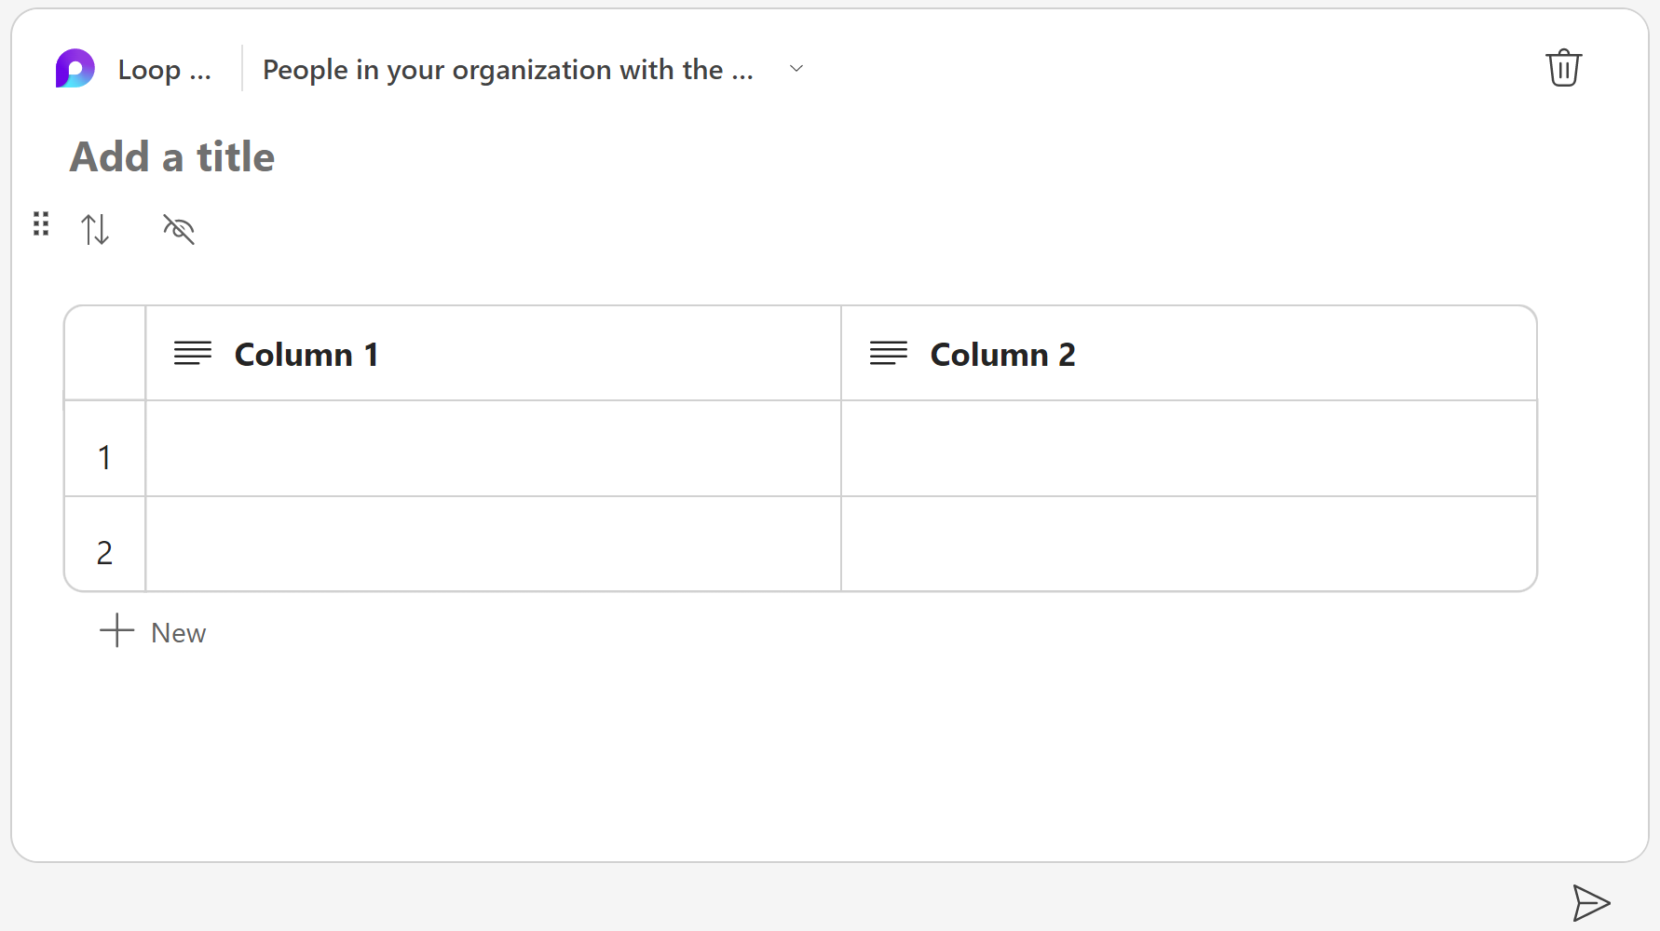Image resolution: width=1660 pixels, height=931 pixels.
Task: Click the text-type icon in Column 2 header
Action: (x=888, y=354)
